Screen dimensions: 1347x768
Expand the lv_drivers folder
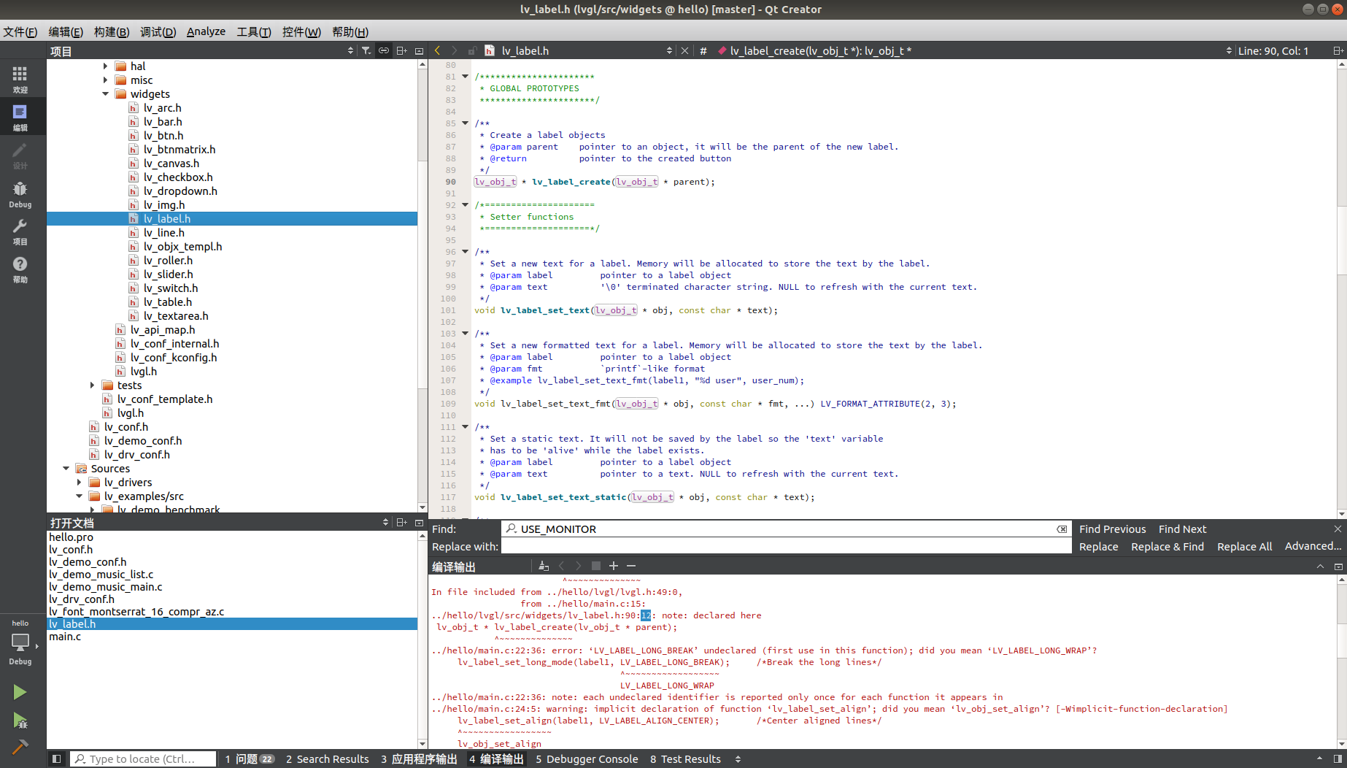coord(80,482)
